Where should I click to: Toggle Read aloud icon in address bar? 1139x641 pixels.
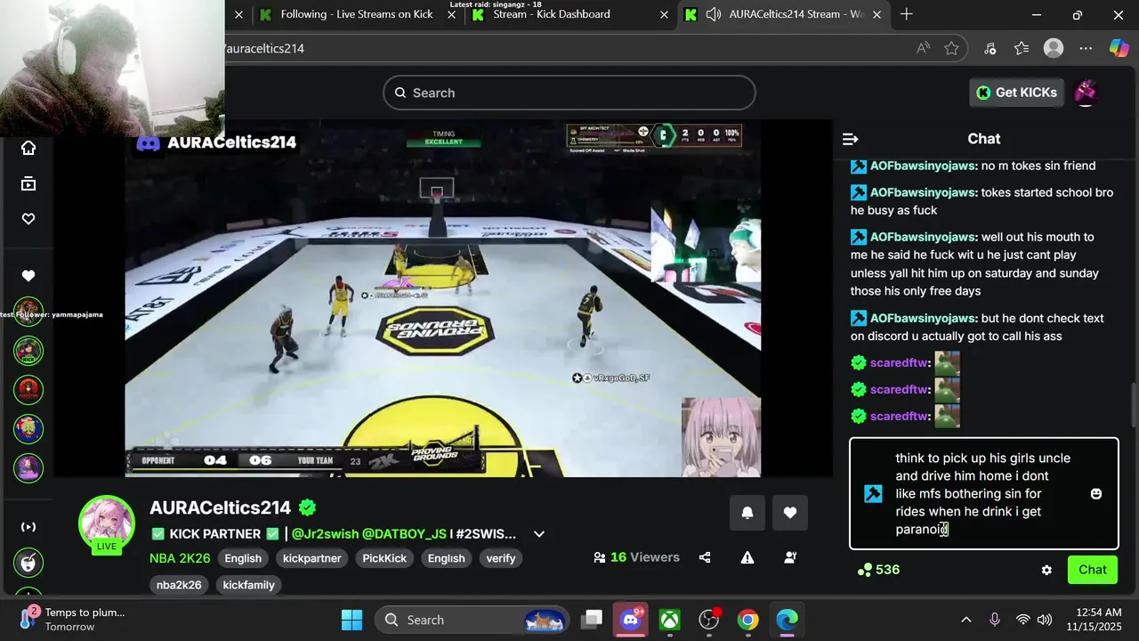click(925, 48)
